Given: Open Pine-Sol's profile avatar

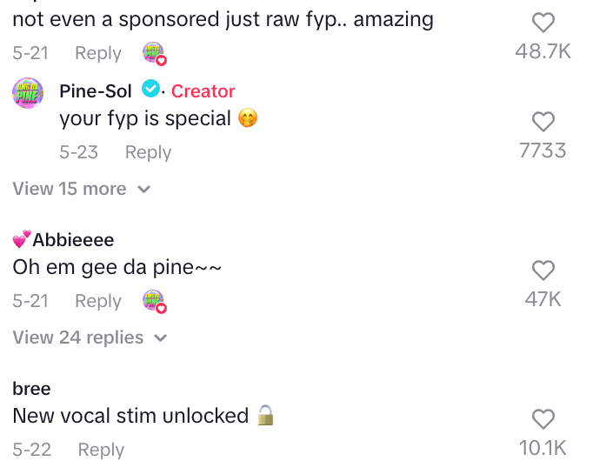Looking at the screenshot, I should coord(29,92).
